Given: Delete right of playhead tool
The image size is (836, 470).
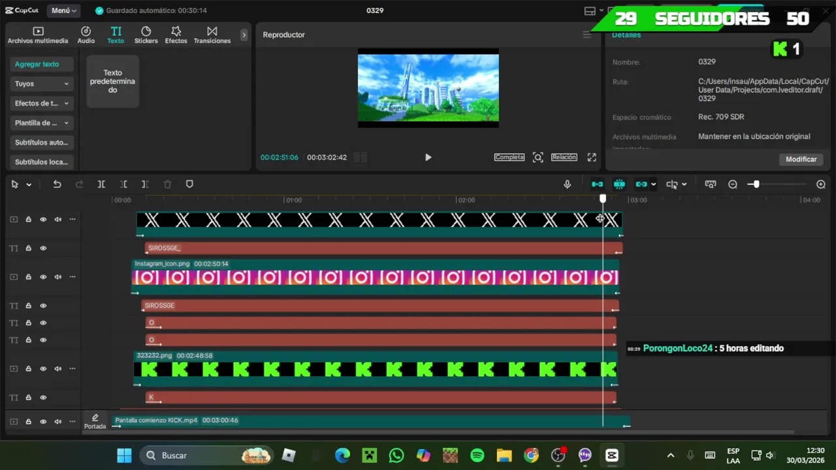Looking at the screenshot, I should click(x=145, y=184).
